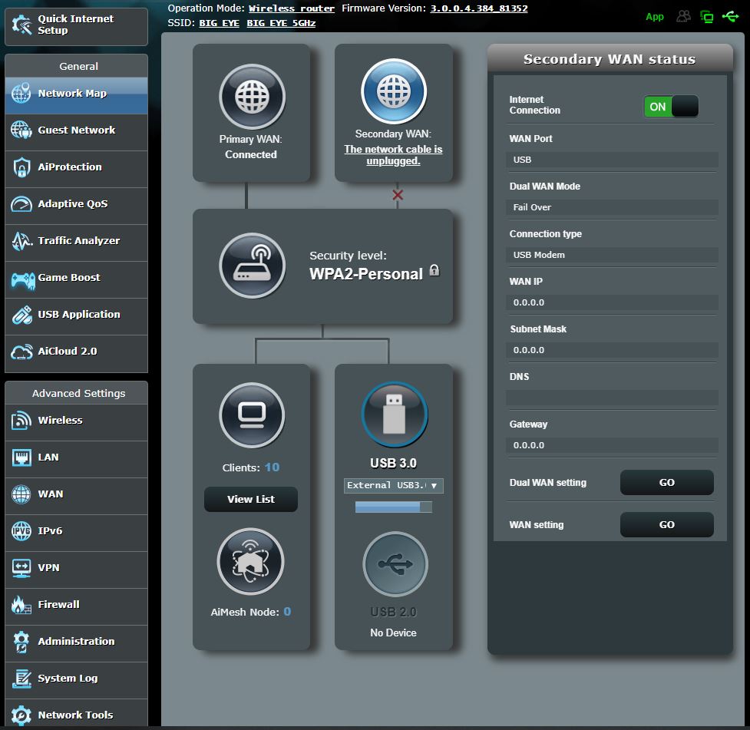Go to AiProtection section
Viewport: 750px width, 730px height.
pos(76,169)
